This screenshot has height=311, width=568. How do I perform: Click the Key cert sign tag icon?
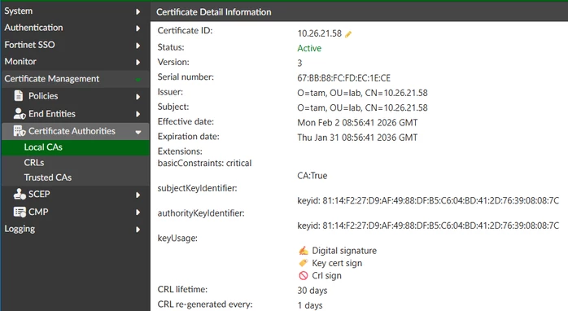coord(304,263)
